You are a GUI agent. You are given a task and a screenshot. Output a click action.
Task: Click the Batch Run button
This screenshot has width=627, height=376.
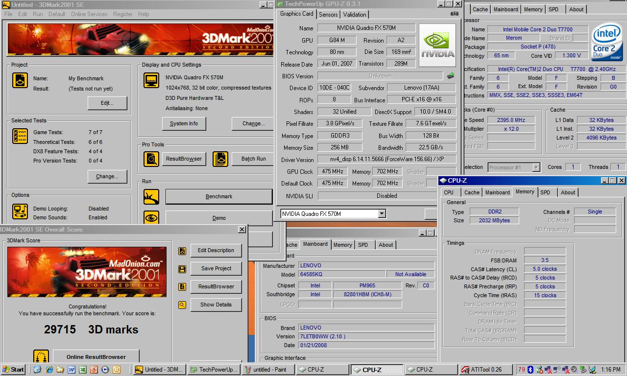253,159
